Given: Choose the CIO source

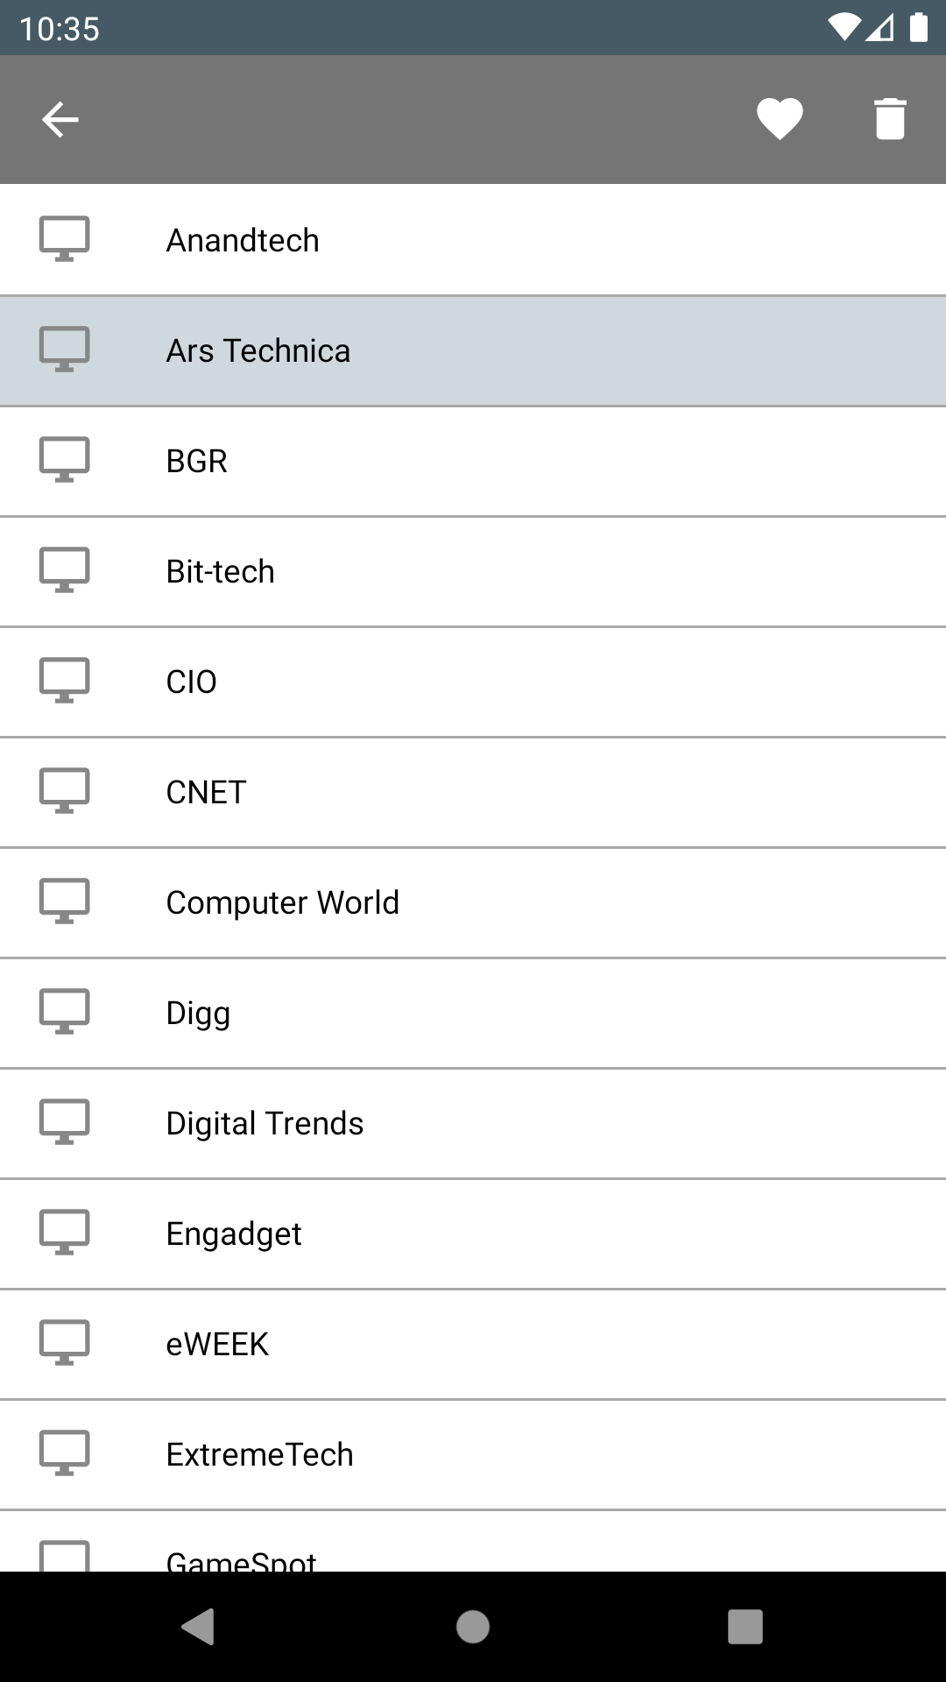Looking at the screenshot, I should pos(473,682).
